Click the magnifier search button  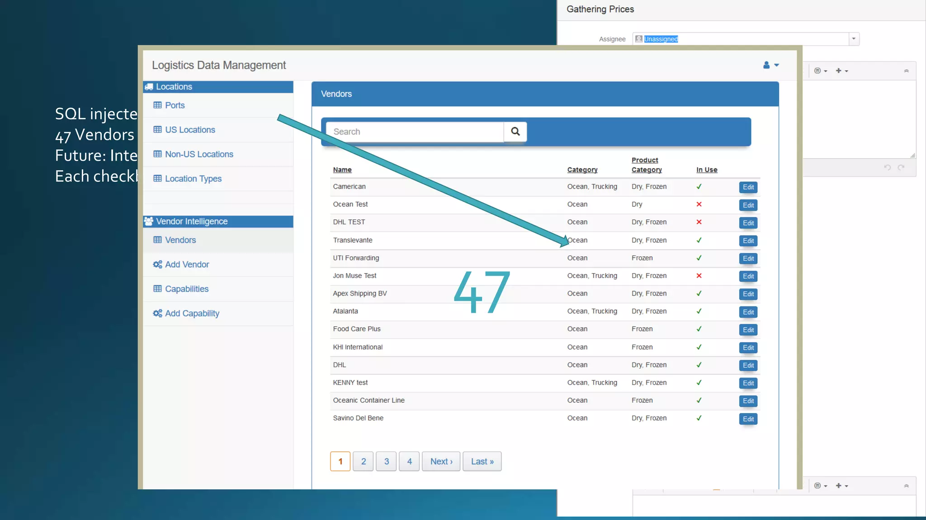(x=515, y=131)
